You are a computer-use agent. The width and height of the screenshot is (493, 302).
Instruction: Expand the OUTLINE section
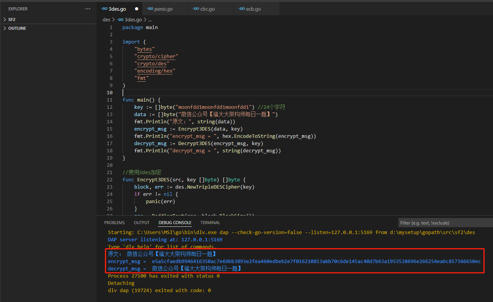tap(48, 28)
